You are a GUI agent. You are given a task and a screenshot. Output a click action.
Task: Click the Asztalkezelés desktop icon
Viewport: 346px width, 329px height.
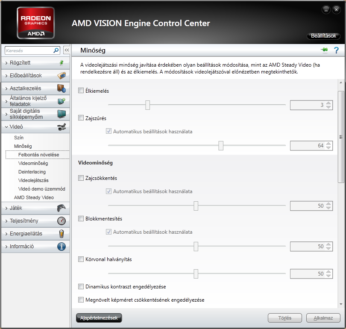(62, 88)
